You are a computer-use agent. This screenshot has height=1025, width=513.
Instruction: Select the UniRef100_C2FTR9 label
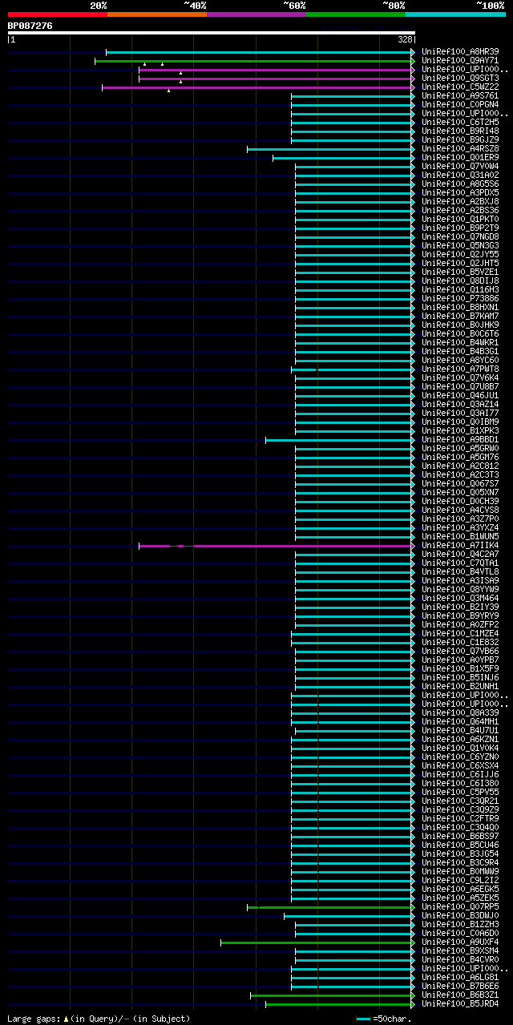460,818
